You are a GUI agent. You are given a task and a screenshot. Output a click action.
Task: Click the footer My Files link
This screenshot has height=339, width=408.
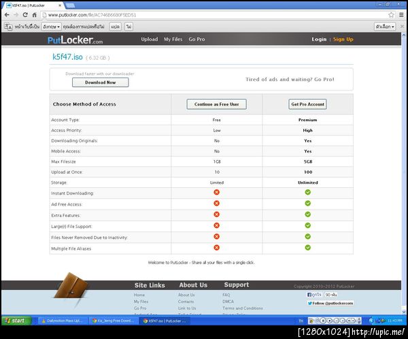(x=141, y=302)
